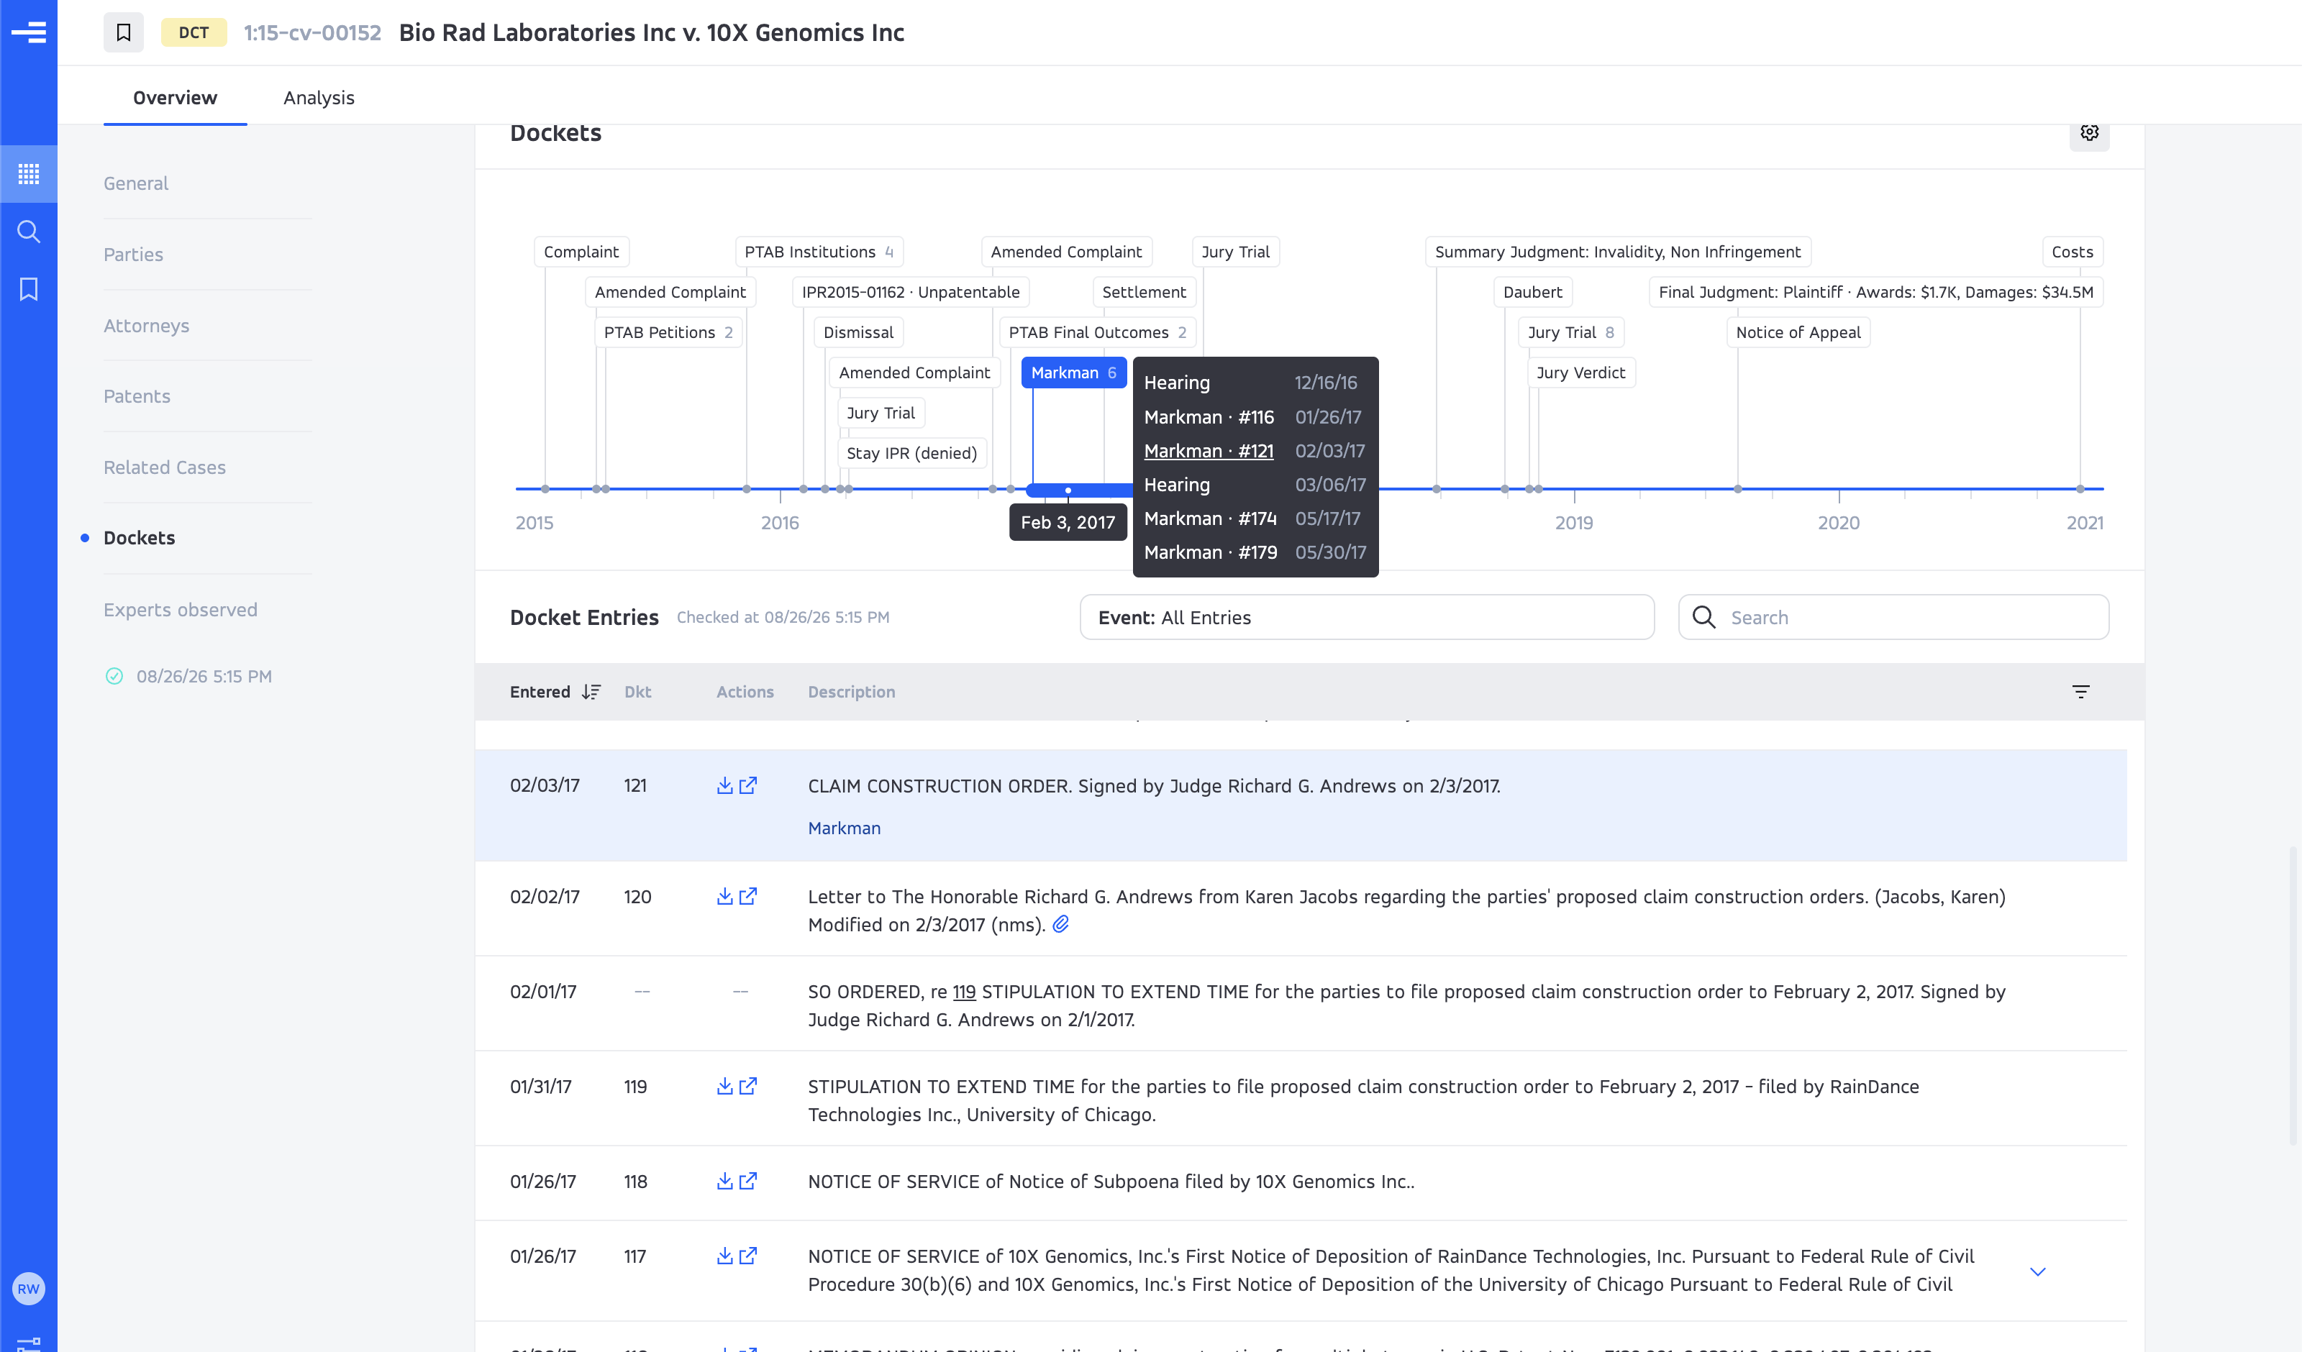This screenshot has width=2302, height=1352.
Task: Open the table filter icon in header
Action: (x=2080, y=692)
